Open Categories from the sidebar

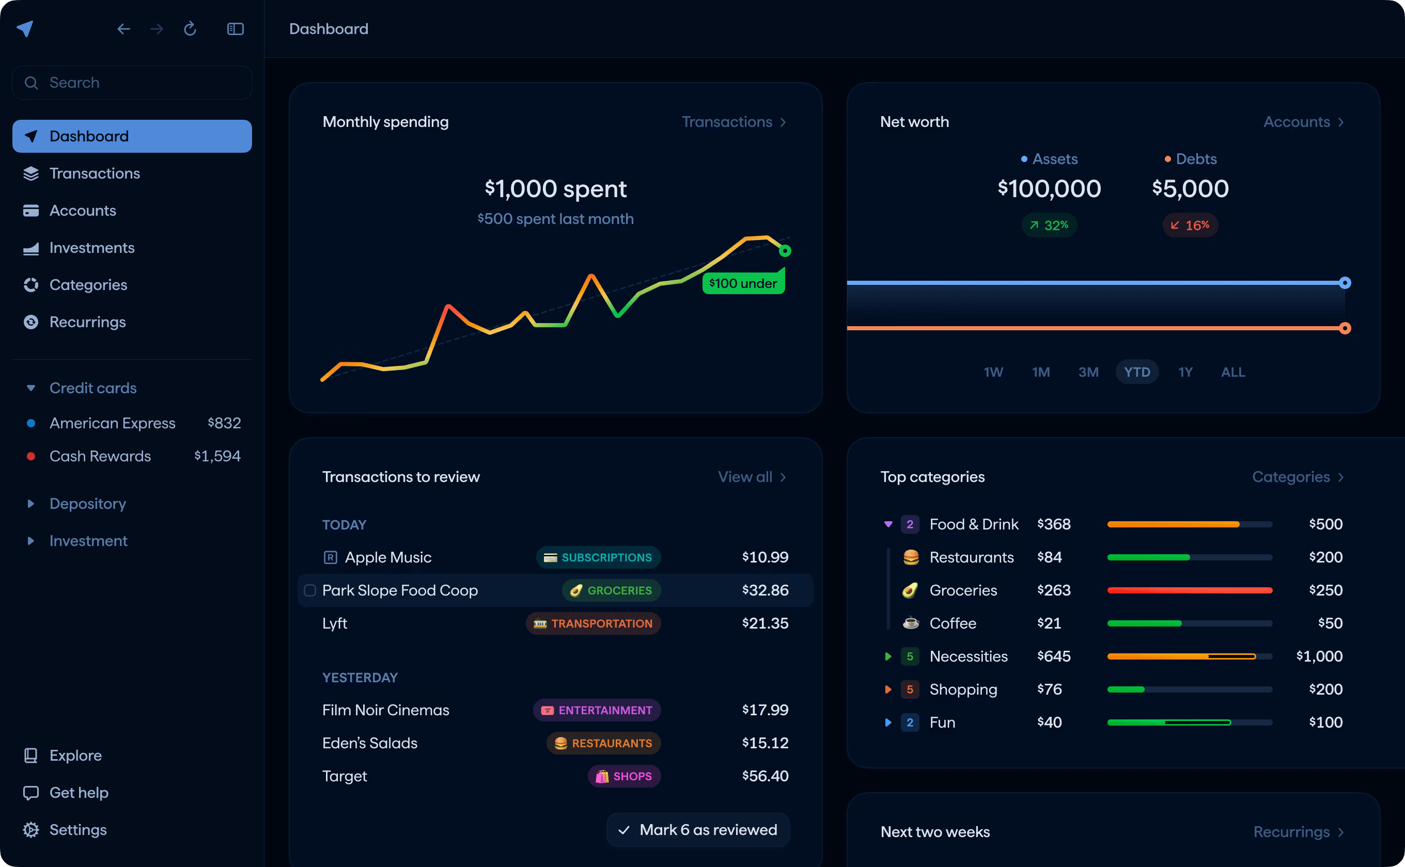tap(88, 285)
